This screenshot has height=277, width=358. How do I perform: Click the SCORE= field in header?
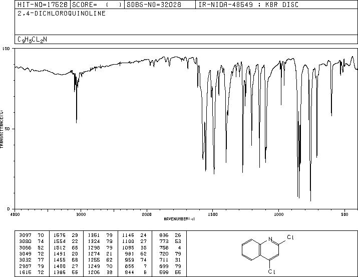point(97,5)
